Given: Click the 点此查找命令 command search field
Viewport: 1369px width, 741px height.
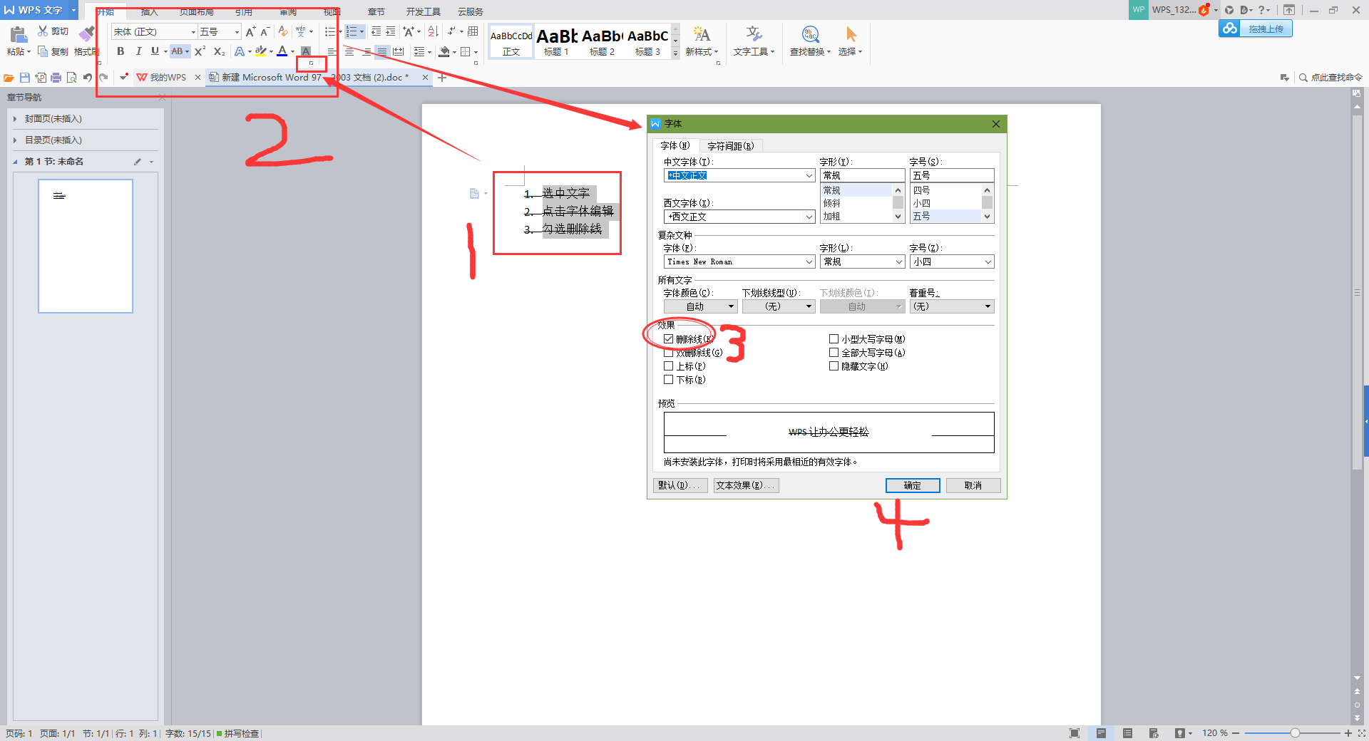Looking at the screenshot, I should (x=1330, y=77).
